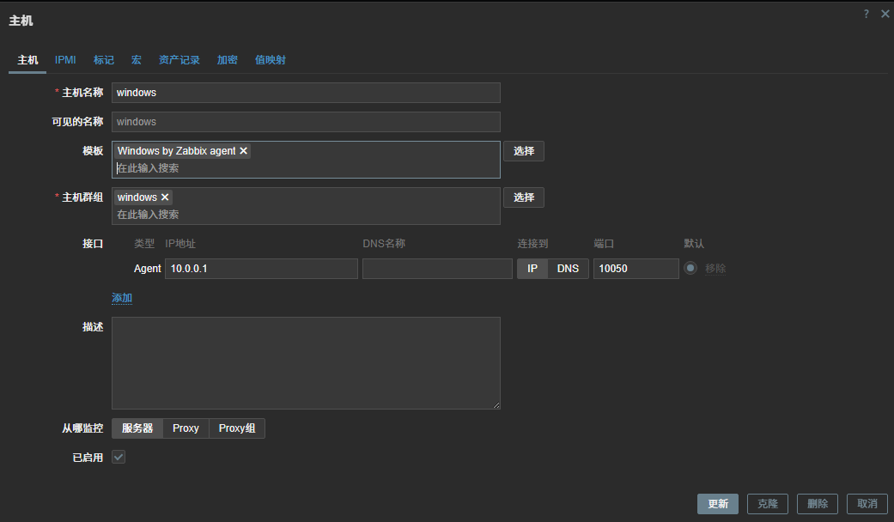This screenshot has width=894, height=522.
Task: Choose Proxy组 for monitoring source
Action: 237,428
